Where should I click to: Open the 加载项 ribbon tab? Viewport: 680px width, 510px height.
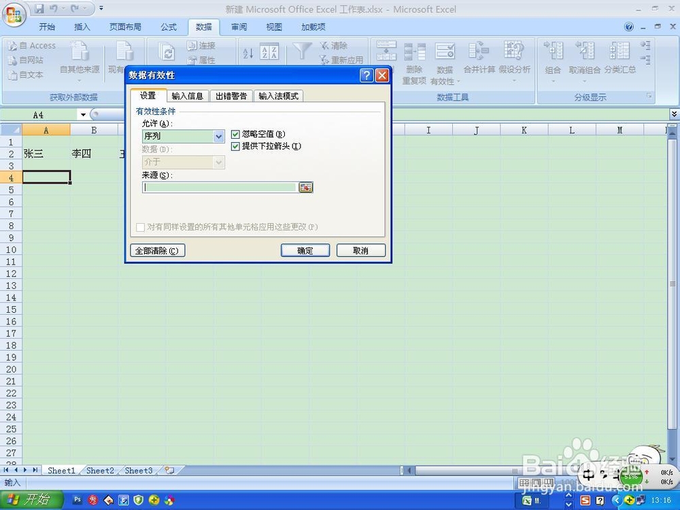[x=313, y=27]
